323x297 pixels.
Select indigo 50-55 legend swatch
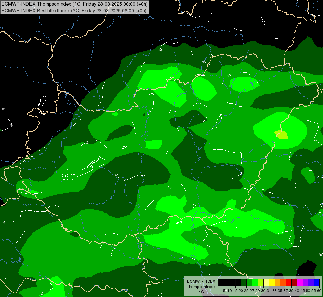(311, 282)
